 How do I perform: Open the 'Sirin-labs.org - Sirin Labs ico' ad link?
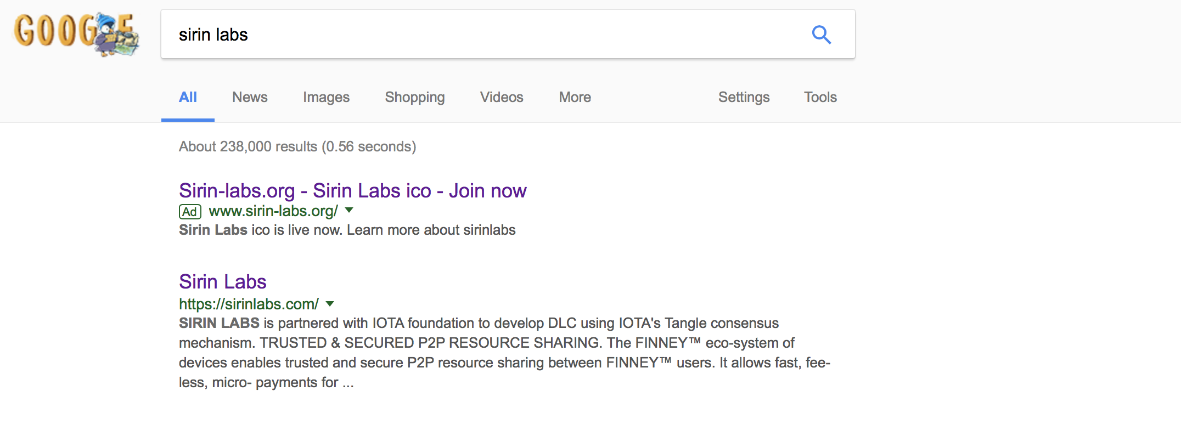click(x=352, y=191)
